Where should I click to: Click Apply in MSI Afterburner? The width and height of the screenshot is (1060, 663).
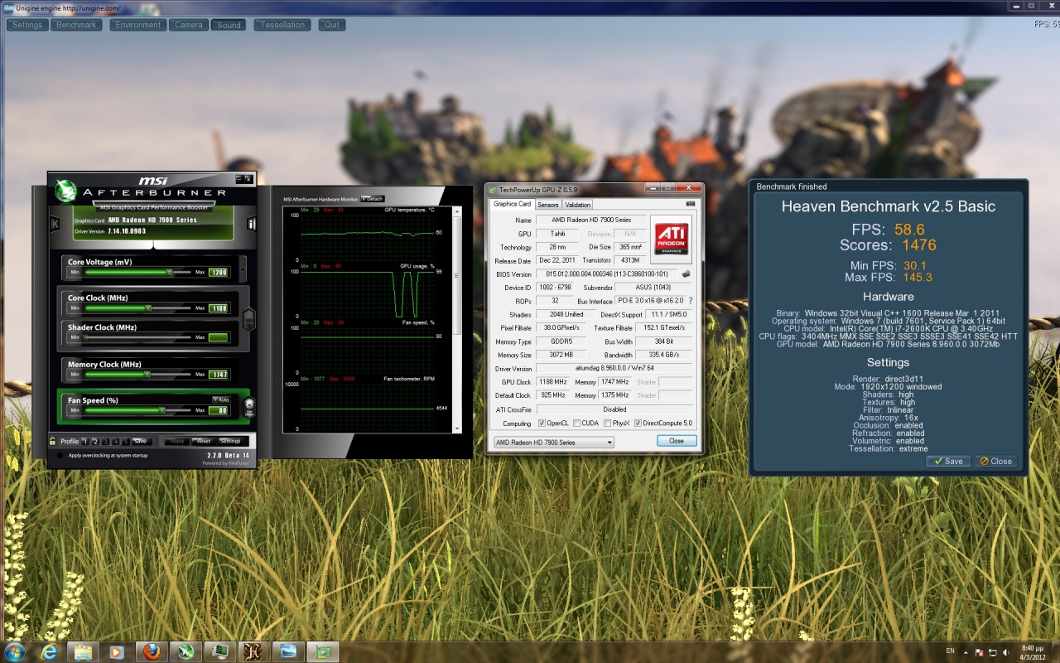click(x=177, y=441)
